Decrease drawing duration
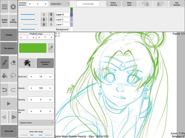The width and height of the screenshot is (185, 138). (x=30, y=4)
